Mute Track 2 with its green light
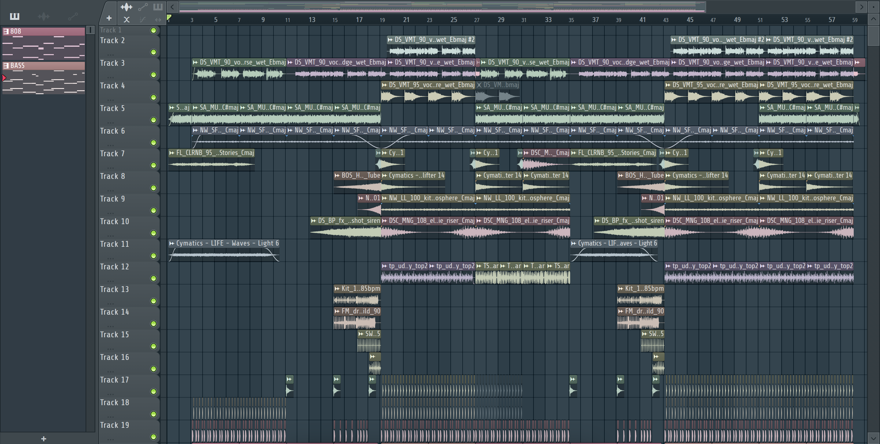The height and width of the screenshot is (444, 880). point(154,52)
